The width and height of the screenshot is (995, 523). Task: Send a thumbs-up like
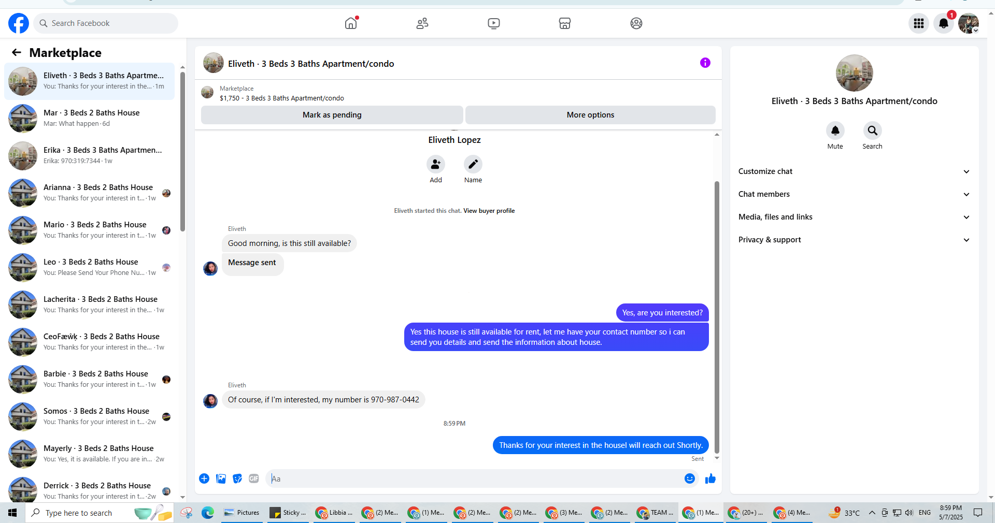[x=710, y=478]
